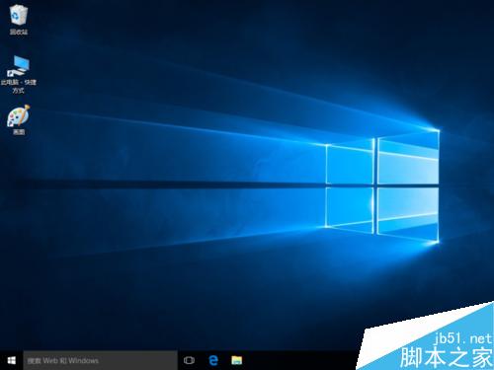Click the jb51.net watermark text
This screenshot has width=494, height=370.
[462, 337]
